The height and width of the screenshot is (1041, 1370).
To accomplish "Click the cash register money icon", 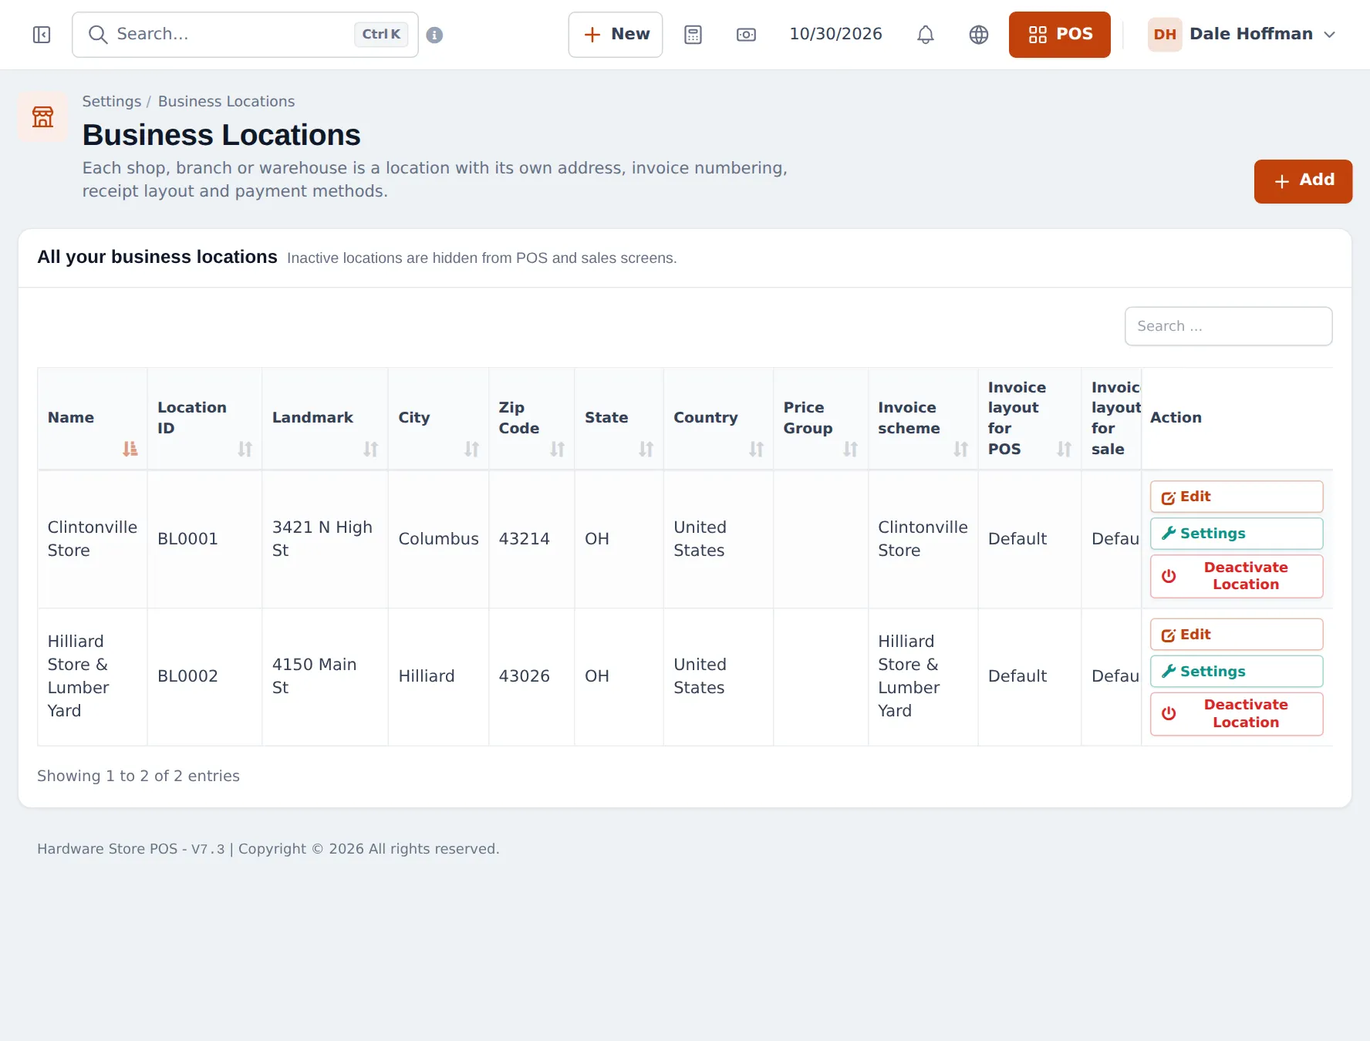I will tap(746, 35).
